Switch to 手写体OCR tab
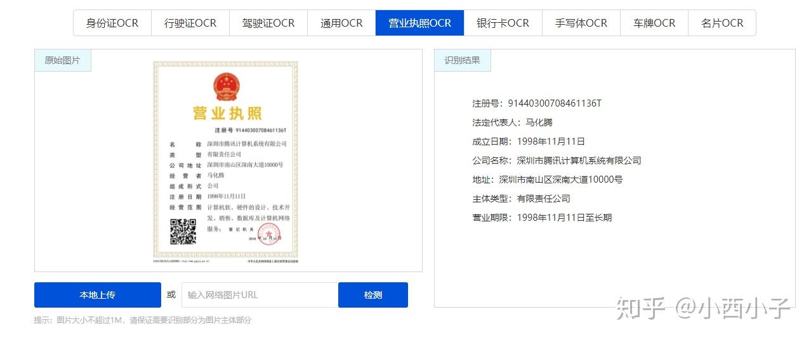Screen dimensions: 811x340 581,23
